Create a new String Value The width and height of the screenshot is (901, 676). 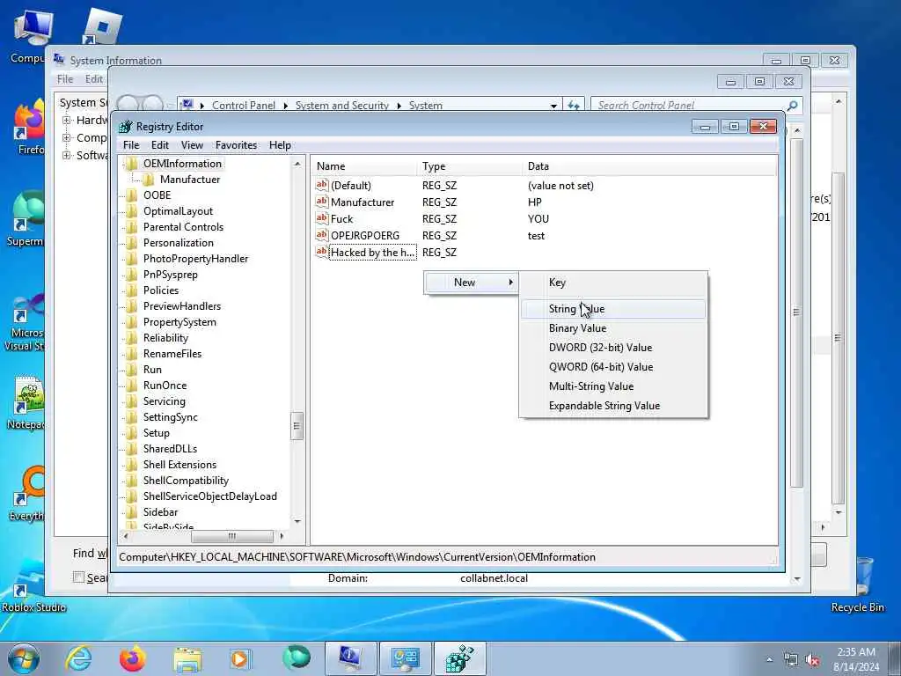(613, 309)
